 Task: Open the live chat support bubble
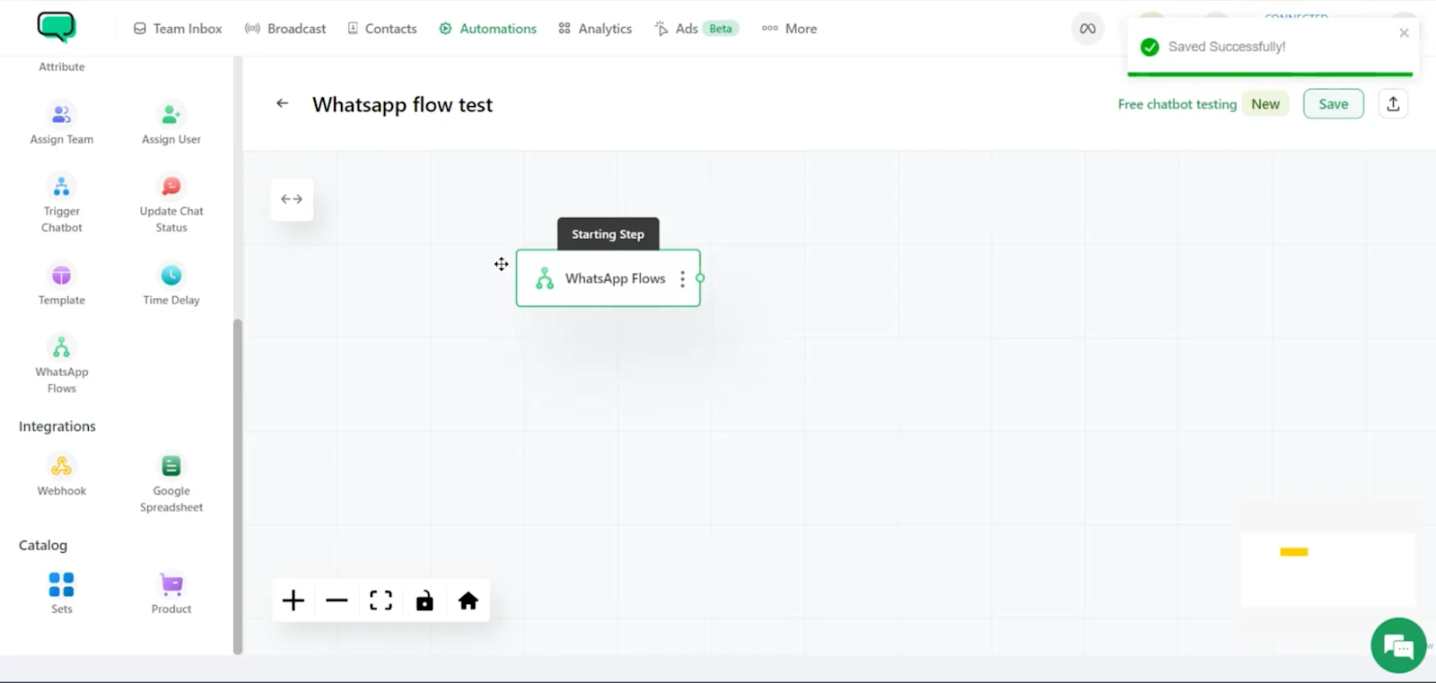pyautogui.click(x=1398, y=645)
